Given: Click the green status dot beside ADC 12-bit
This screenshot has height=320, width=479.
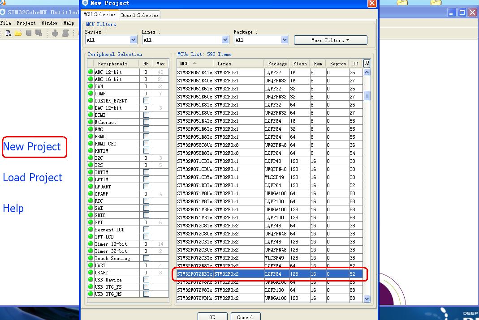Looking at the screenshot, I should click(x=91, y=72).
